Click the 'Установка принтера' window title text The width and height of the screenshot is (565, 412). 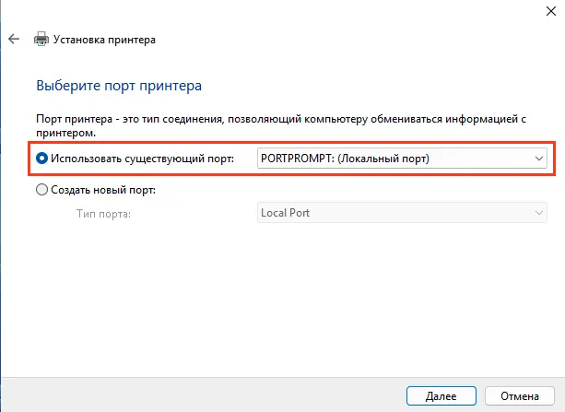click(x=104, y=40)
